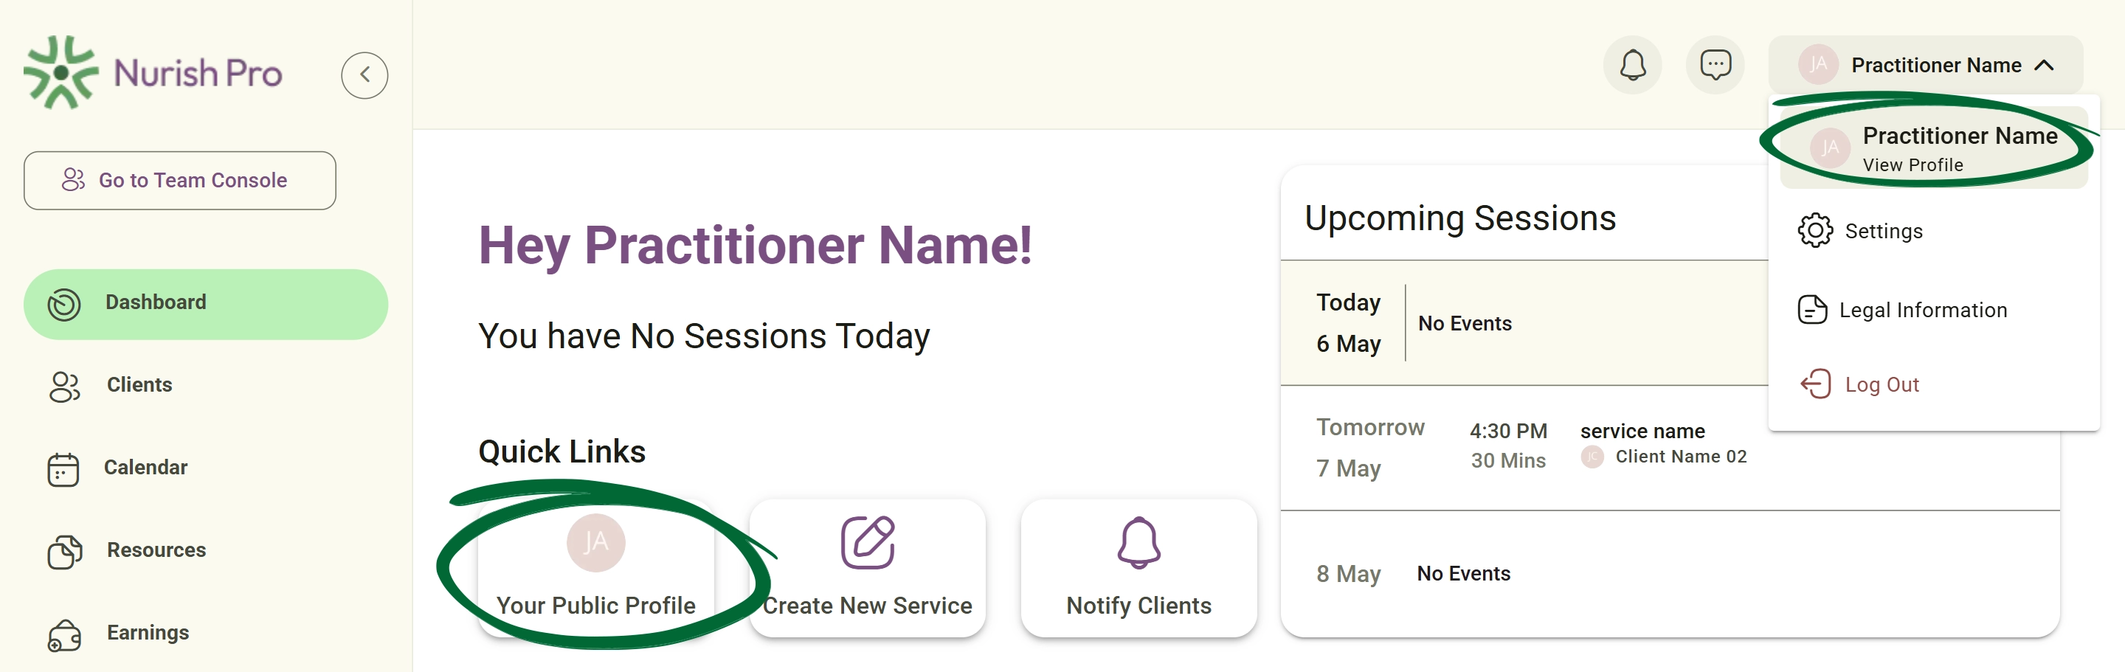Click Log Out in the profile menu
2125x672 pixels.
pyautogui.click(x=1859, y=384)
